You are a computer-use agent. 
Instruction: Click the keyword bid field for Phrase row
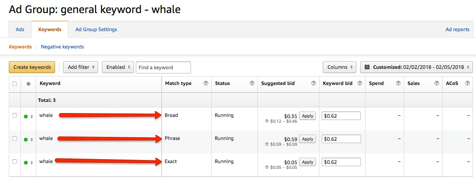click(x=341, y=139)
